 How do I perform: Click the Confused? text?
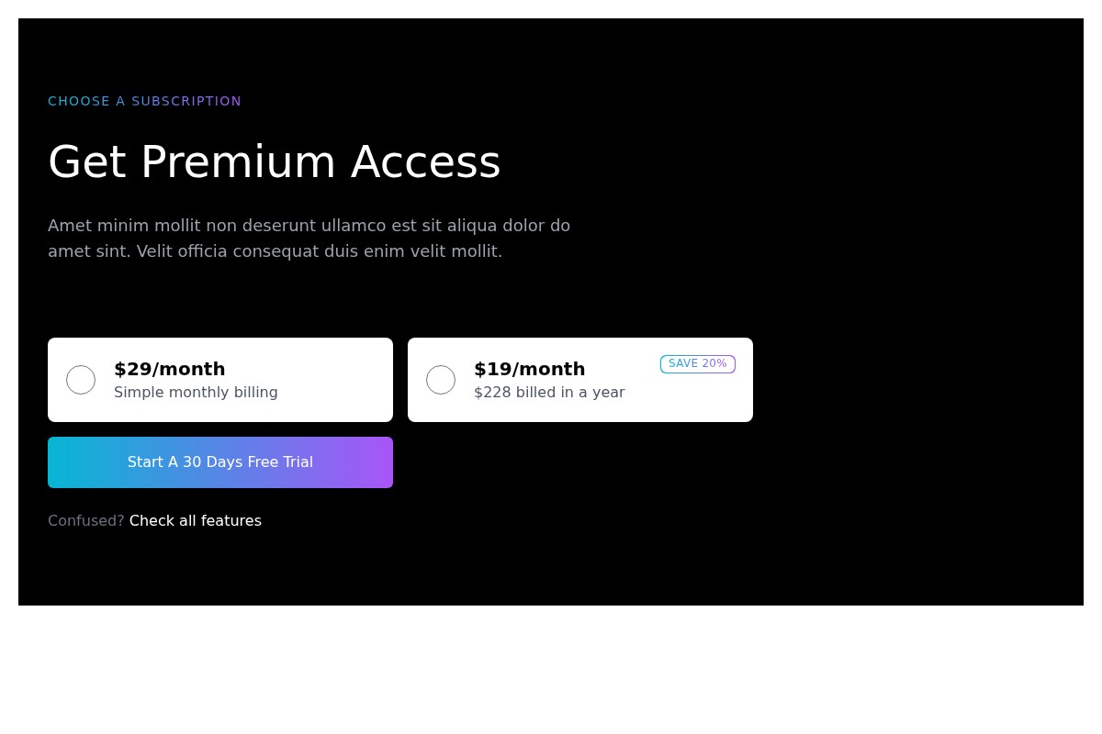point(85,521)
